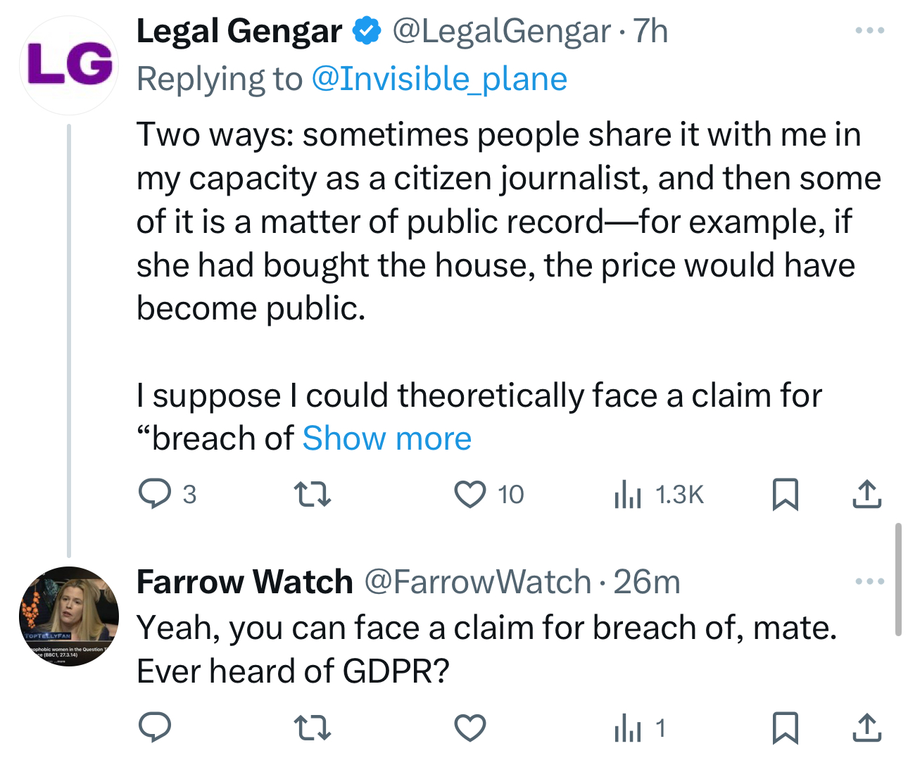View analytics showing 1.3K views
Image resolution: width=908 pixels, height=772 pixels.
tap(659, 494)
